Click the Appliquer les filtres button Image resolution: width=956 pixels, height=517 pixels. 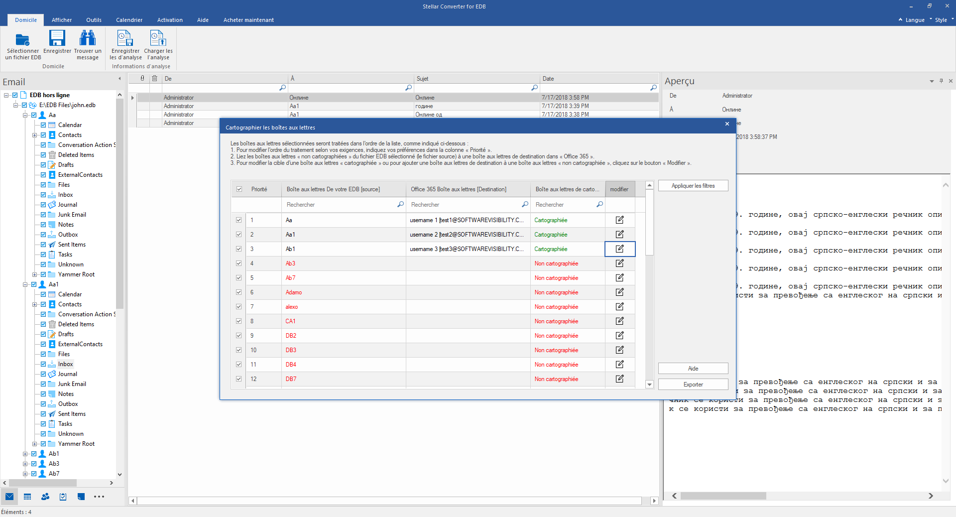pos(693,186)
